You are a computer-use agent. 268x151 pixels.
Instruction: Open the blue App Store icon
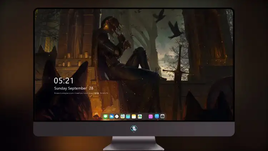click(157, 116)
